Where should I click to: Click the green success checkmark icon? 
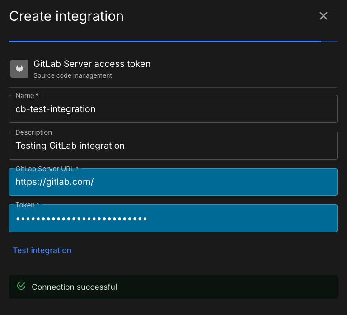21,286
